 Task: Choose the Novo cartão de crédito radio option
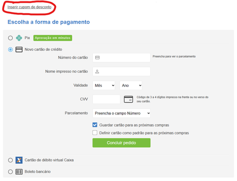coord(10,50)
